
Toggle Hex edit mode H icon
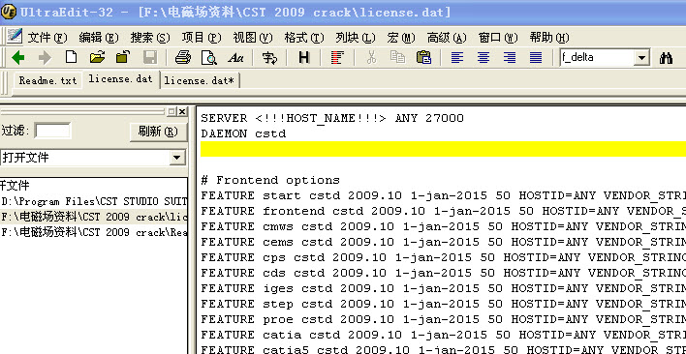tap(303, 58)
